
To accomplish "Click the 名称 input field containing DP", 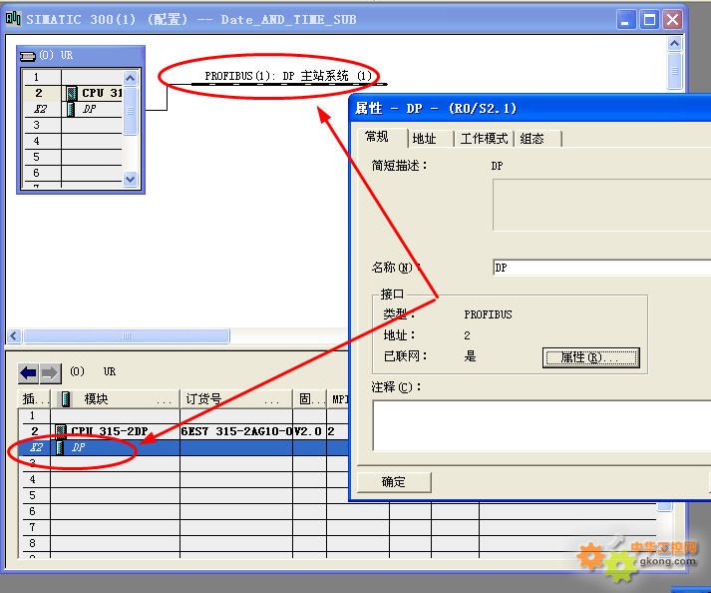I will click(598, 268).
